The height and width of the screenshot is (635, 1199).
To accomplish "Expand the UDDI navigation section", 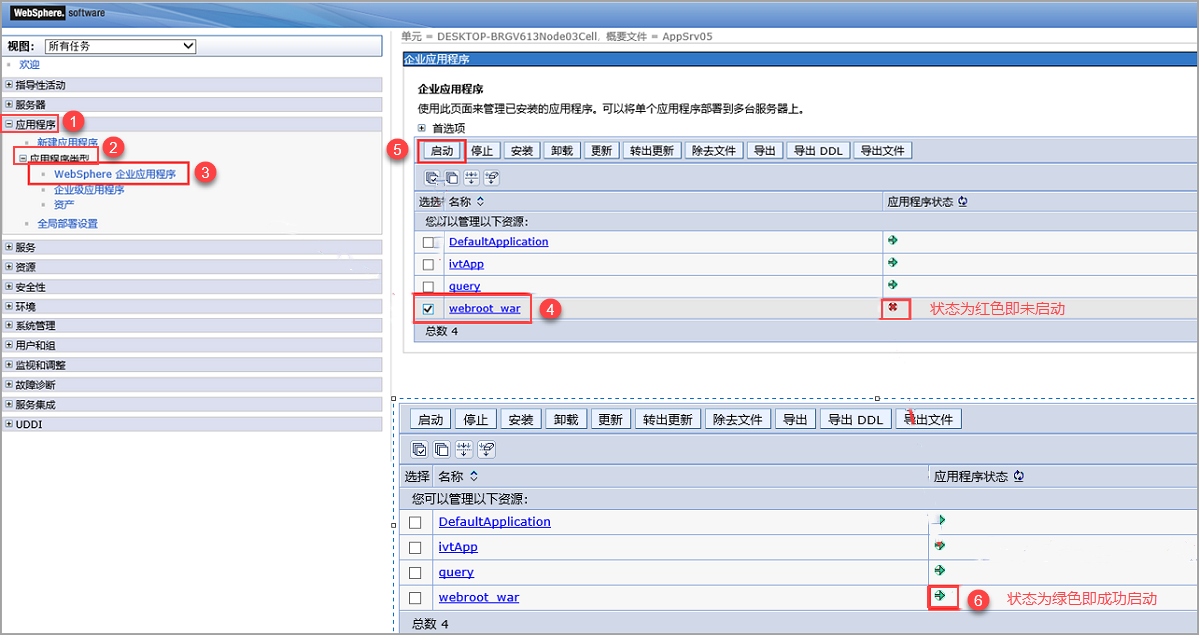I will tap(9, 424).
